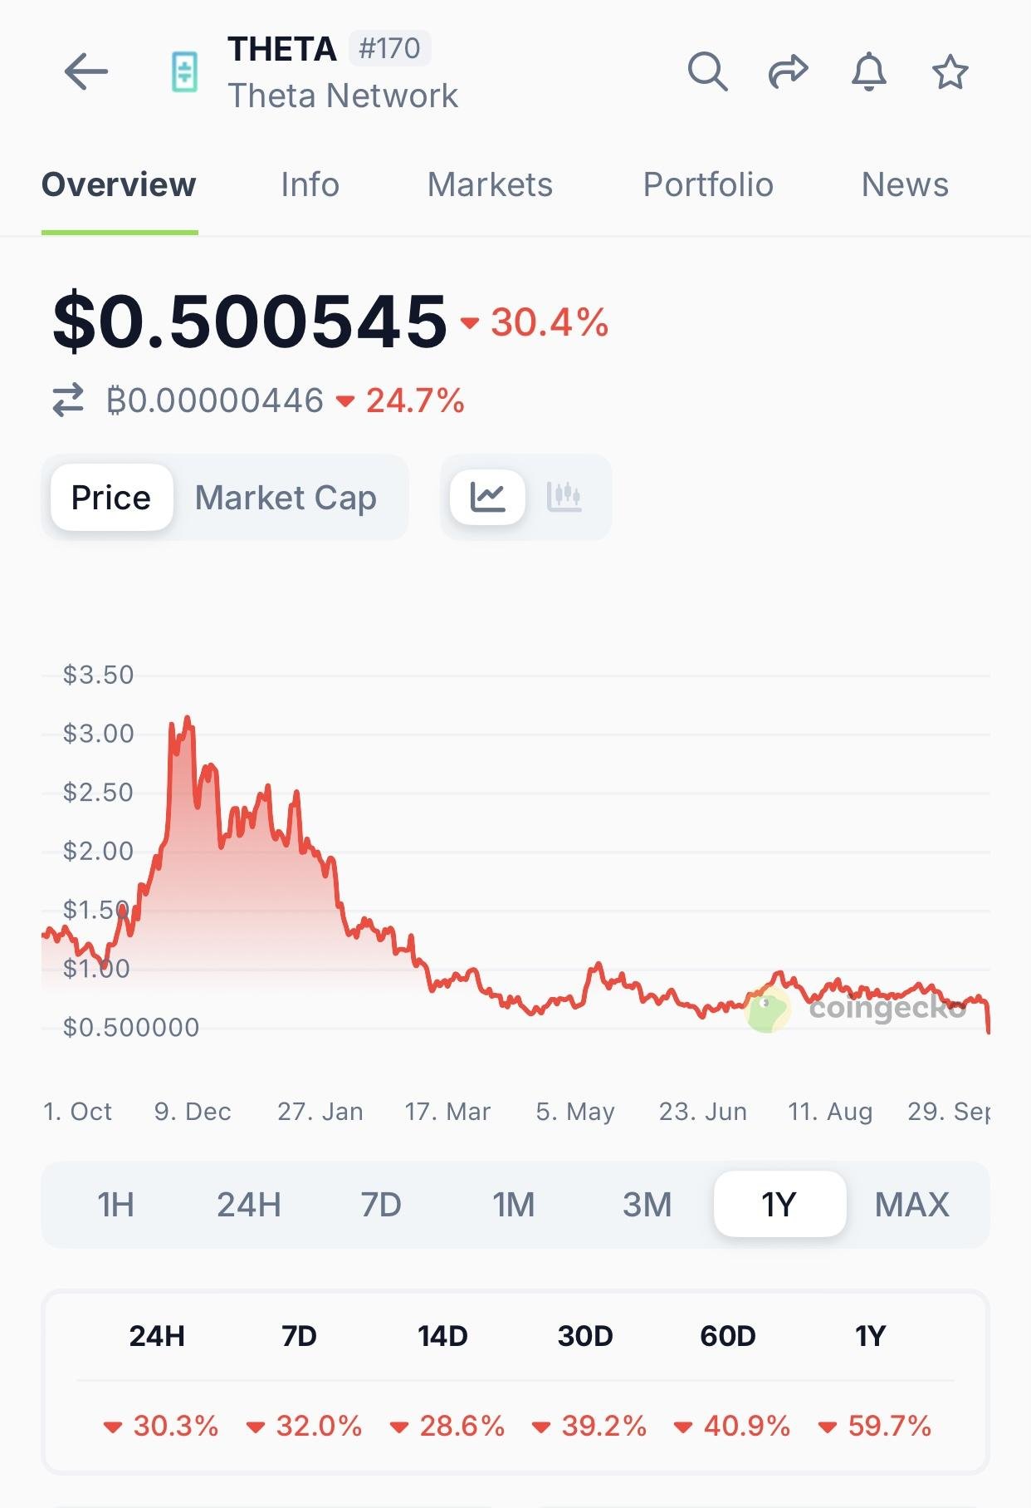Choose the 24H time range

click(x=248, y=1205)
